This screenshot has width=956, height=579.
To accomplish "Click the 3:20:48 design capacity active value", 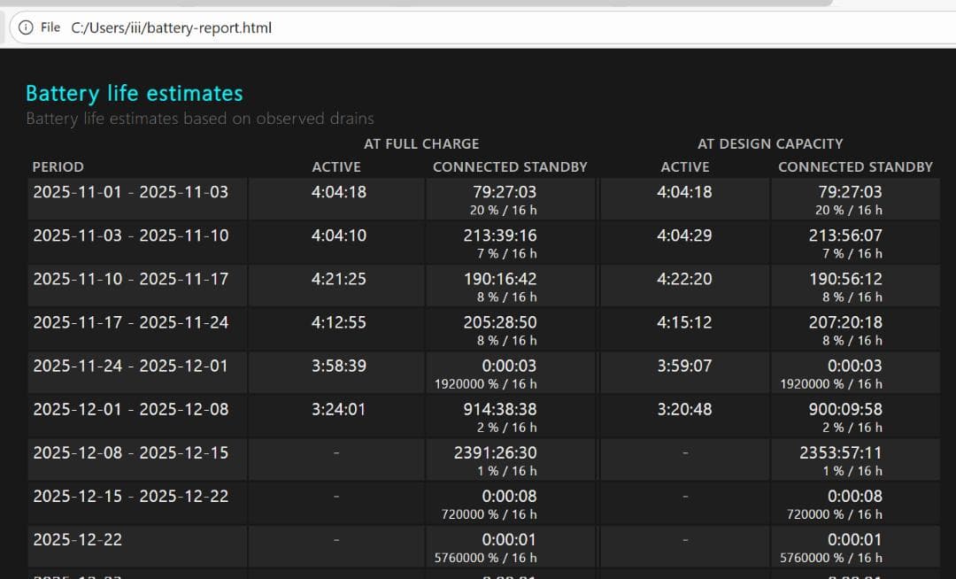I will [x=684, y=409].
